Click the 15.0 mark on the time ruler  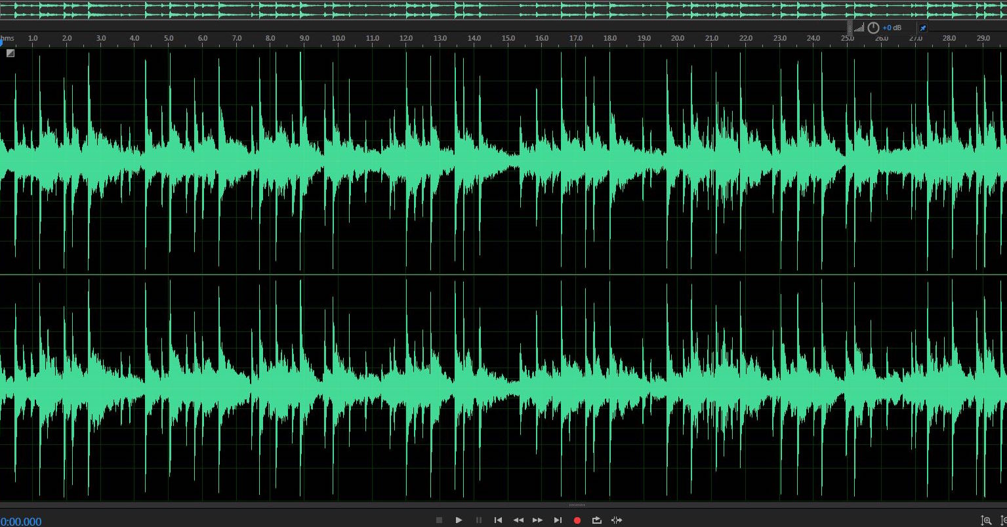(508, 38)
